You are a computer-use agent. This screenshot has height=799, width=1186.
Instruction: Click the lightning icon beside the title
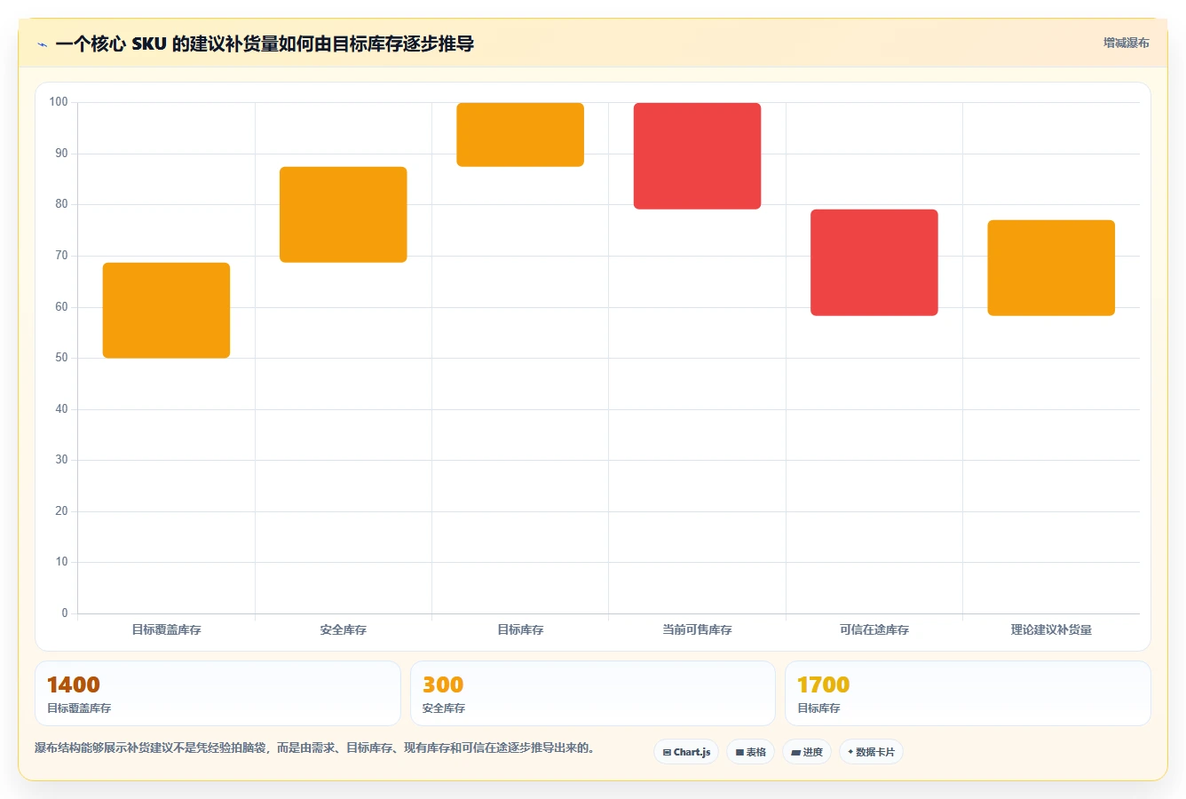pyautogui.click(x=42, y=44)
